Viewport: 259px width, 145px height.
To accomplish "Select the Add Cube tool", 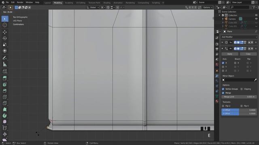I will coord(5,71).
